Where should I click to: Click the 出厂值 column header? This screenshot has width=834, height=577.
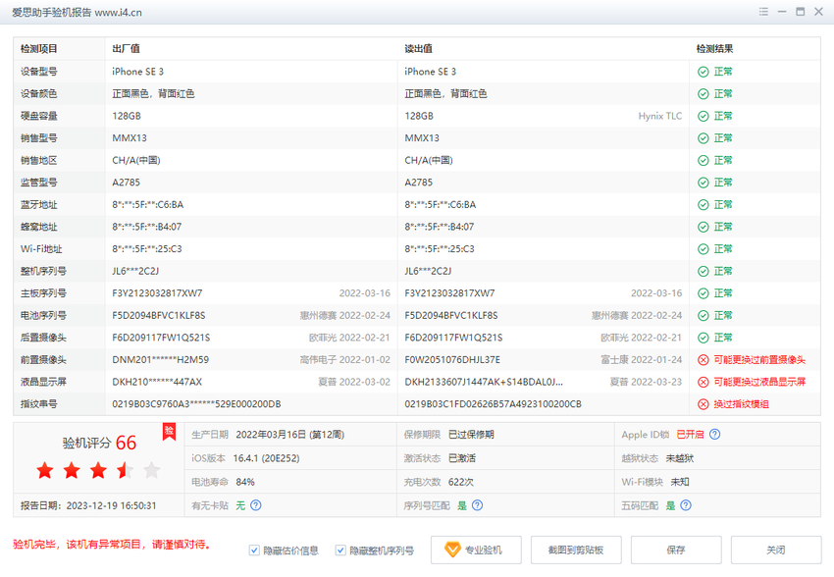pos(126,49)
